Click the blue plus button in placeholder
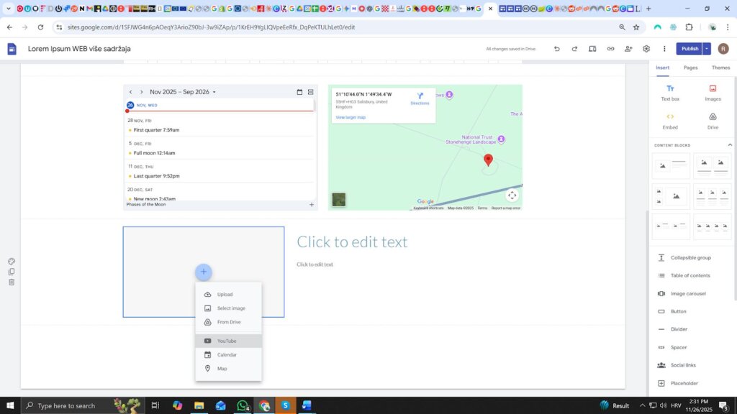The image size is (737, 414). [204, 272]
